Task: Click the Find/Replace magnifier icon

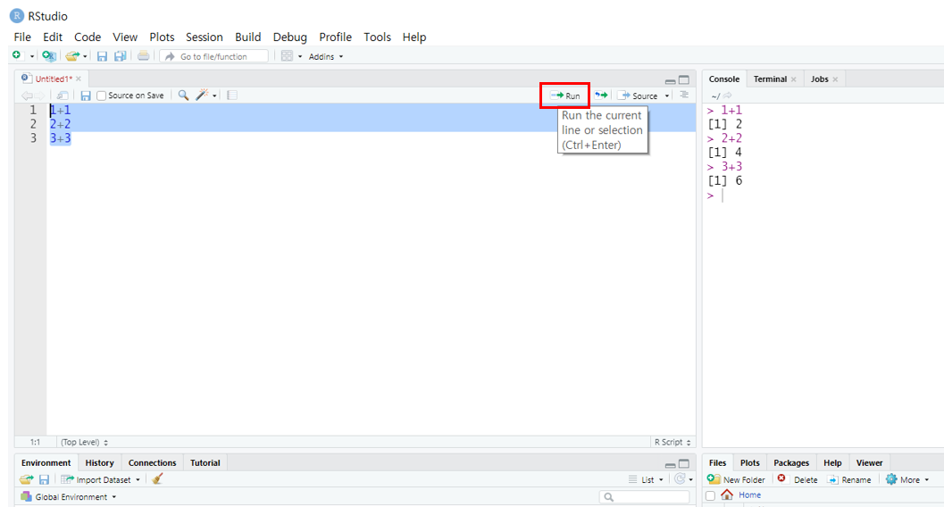Action: 184,95
